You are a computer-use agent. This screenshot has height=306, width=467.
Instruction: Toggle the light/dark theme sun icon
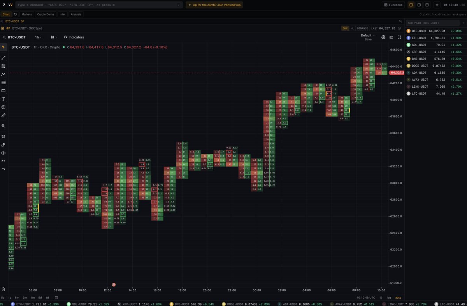coord(437,5)
